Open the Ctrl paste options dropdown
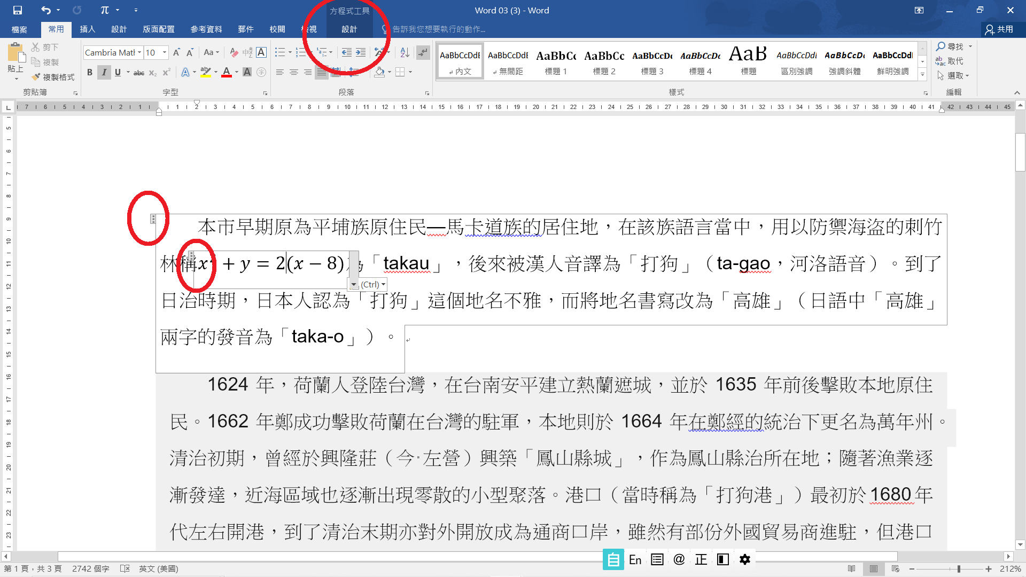 [x=373, y=285]
